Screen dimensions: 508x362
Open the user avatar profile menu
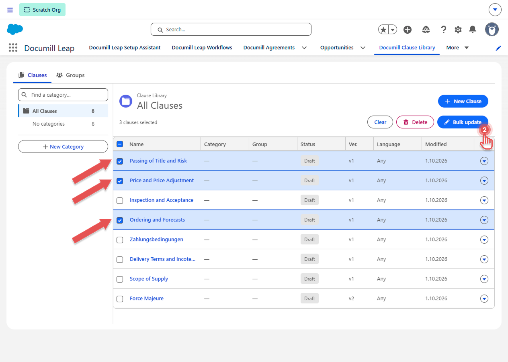click(492, 29)
